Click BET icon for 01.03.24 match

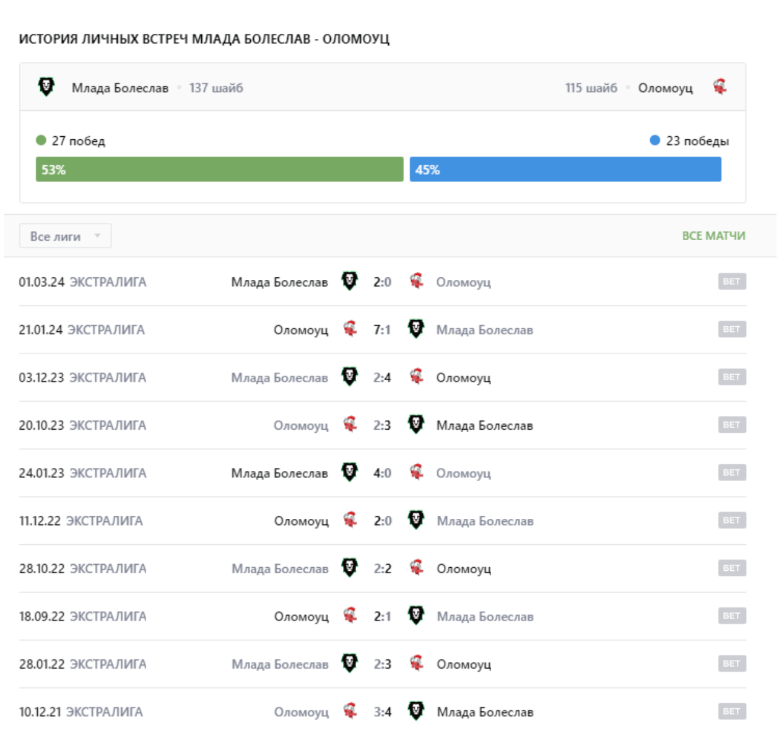[x=732, y=282]
